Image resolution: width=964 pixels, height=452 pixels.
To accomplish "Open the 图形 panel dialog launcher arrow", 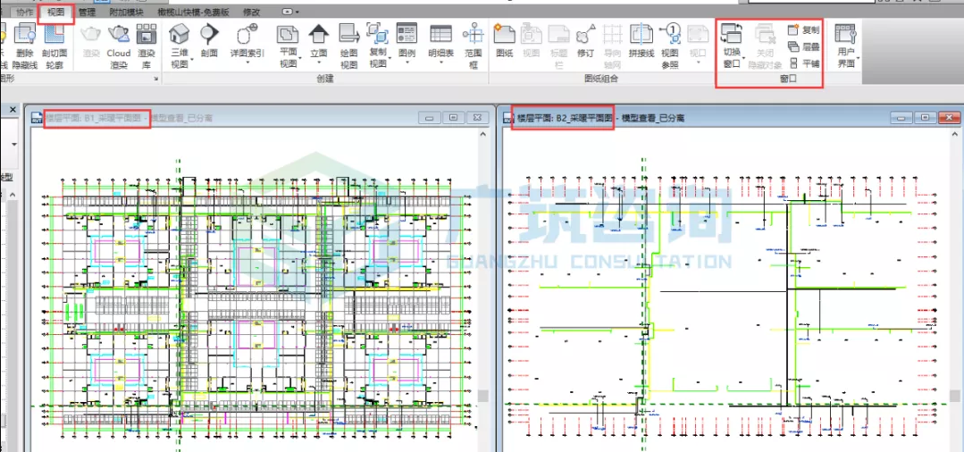I will (156, 79).
